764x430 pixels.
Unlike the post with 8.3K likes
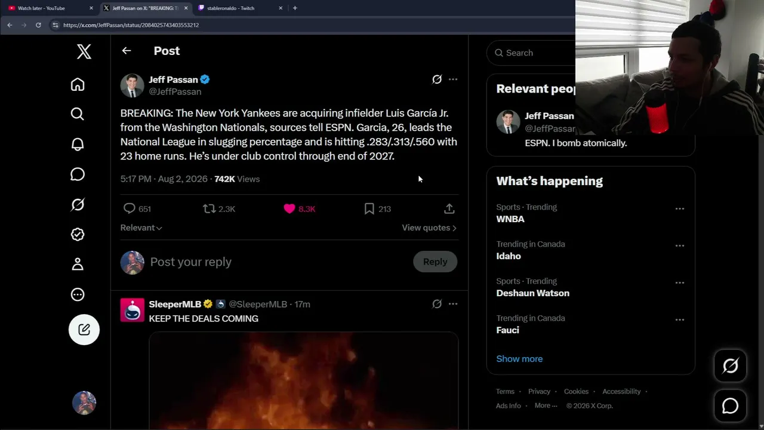(x=300, y=209)
